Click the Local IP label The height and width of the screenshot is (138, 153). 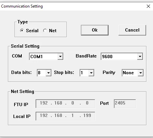click(22, 116)
